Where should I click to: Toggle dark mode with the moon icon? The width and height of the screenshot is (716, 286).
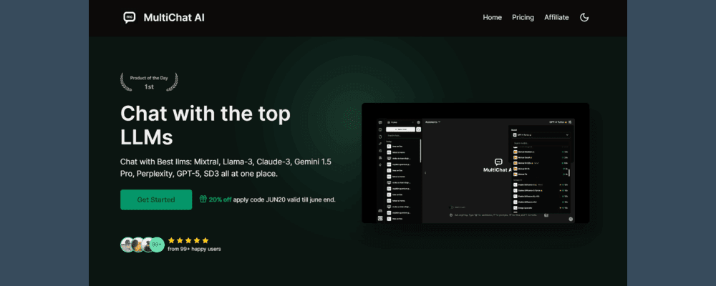[x=584, y=17]
